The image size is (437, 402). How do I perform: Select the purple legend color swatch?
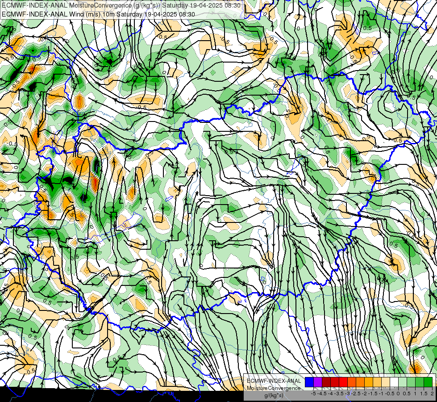318,382
